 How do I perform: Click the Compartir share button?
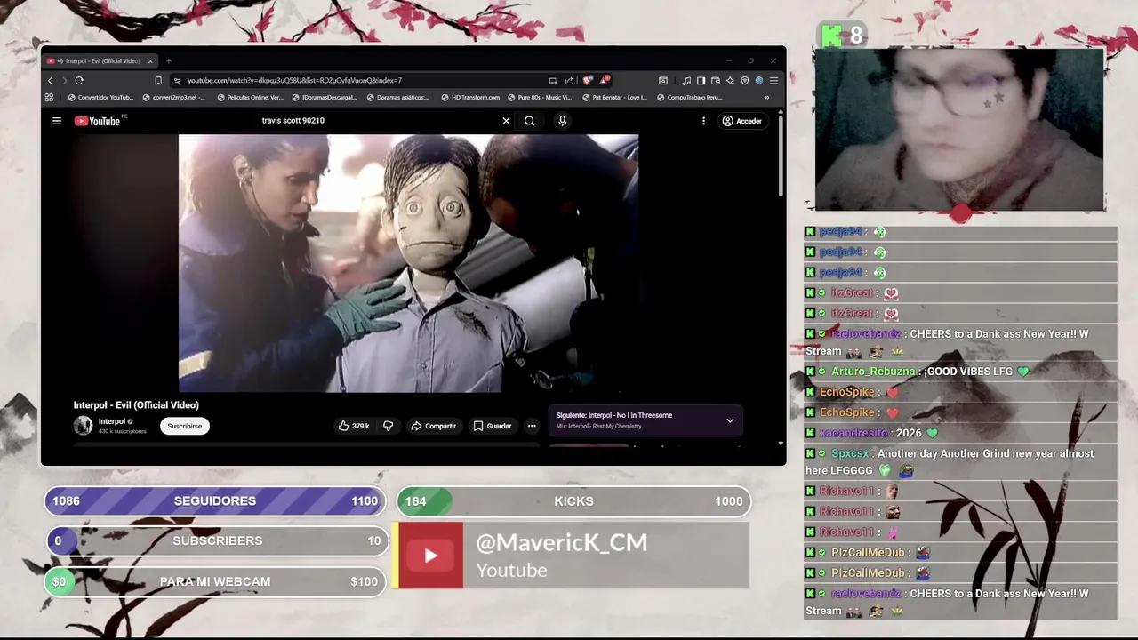433,426
